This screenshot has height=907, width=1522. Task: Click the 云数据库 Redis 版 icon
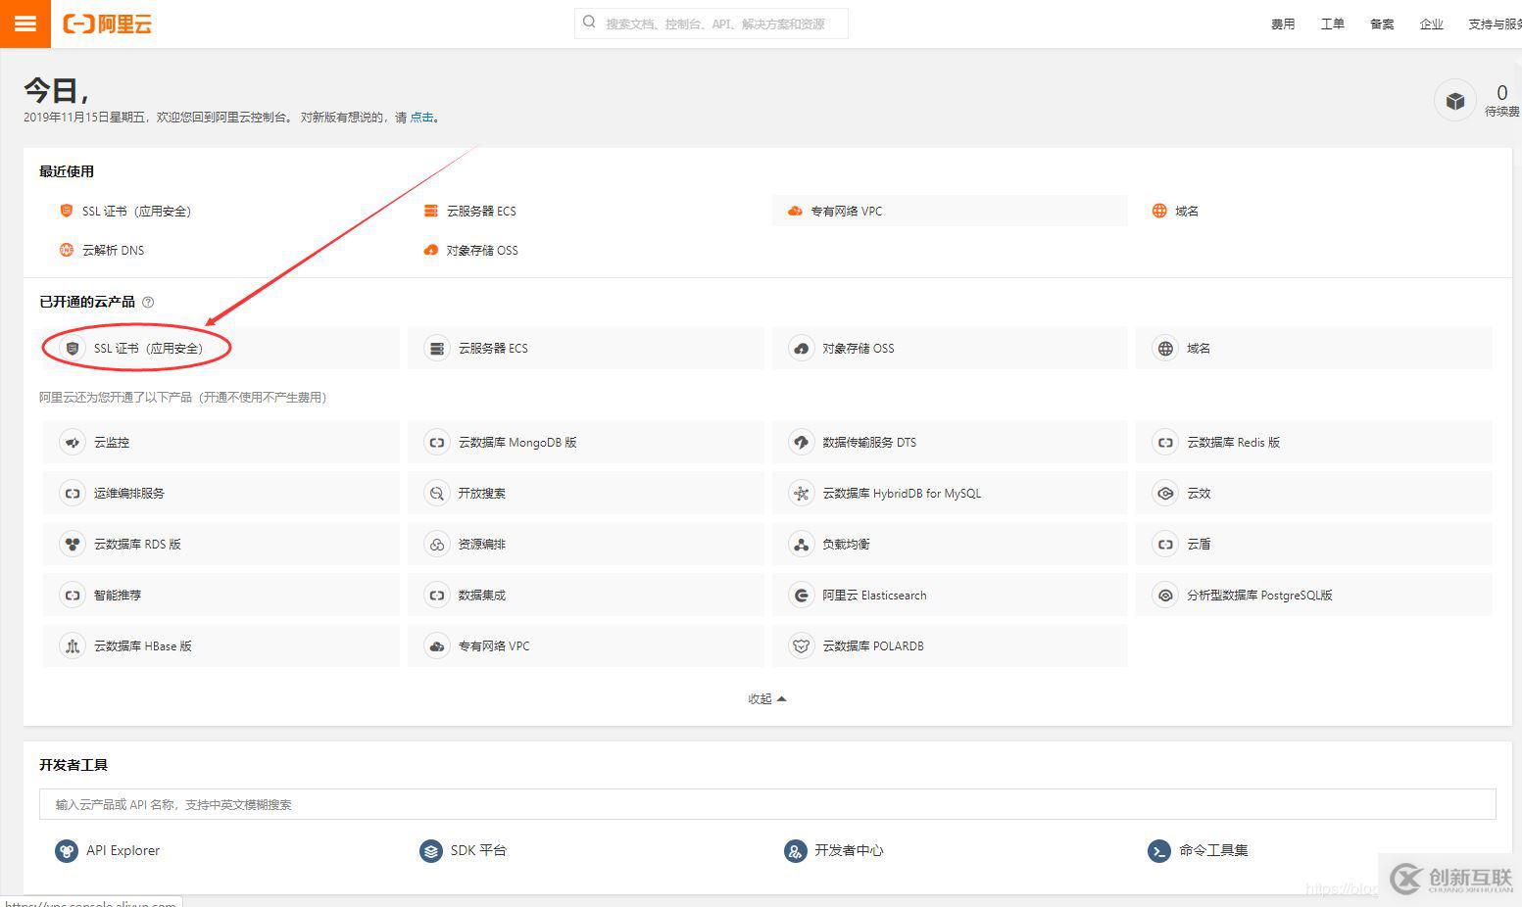tap(1165, 443)
